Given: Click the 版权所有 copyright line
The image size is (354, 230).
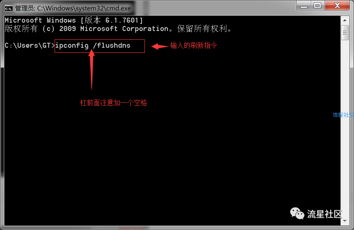Looking at the screenshot, I should [118, 28].
